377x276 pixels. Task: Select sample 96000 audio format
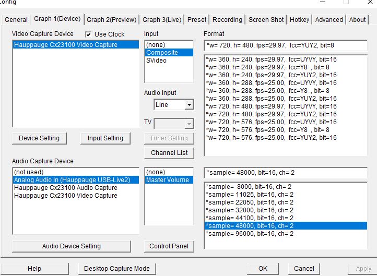[x=286, y=234]
